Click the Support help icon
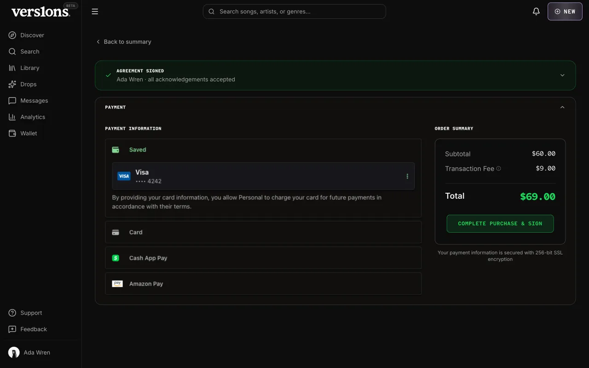Screen dimensions: 589x368 12,313
